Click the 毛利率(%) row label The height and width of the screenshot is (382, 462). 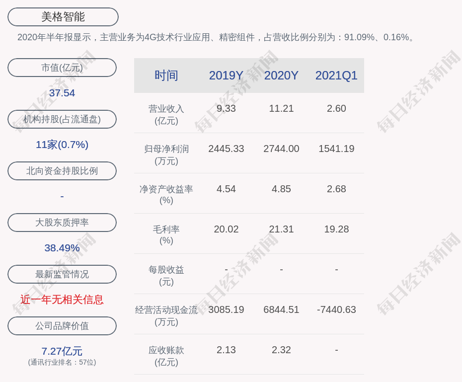click(x=166, y=235)
